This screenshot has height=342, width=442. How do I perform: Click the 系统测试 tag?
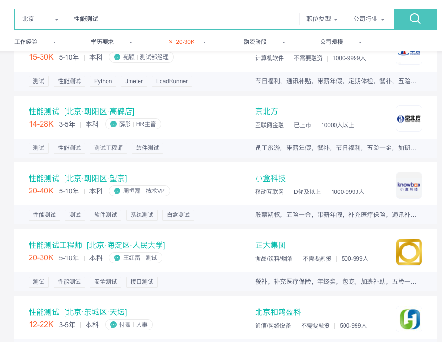click(142, 215)
